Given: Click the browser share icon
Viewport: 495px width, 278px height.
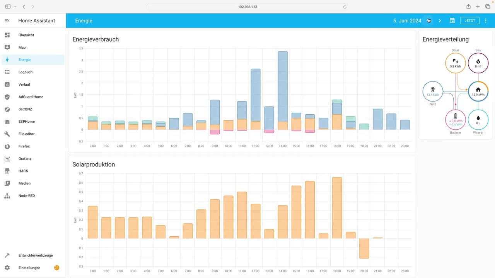Looking at the screenshot, I should pyautogui.click(x=468, y=7).
